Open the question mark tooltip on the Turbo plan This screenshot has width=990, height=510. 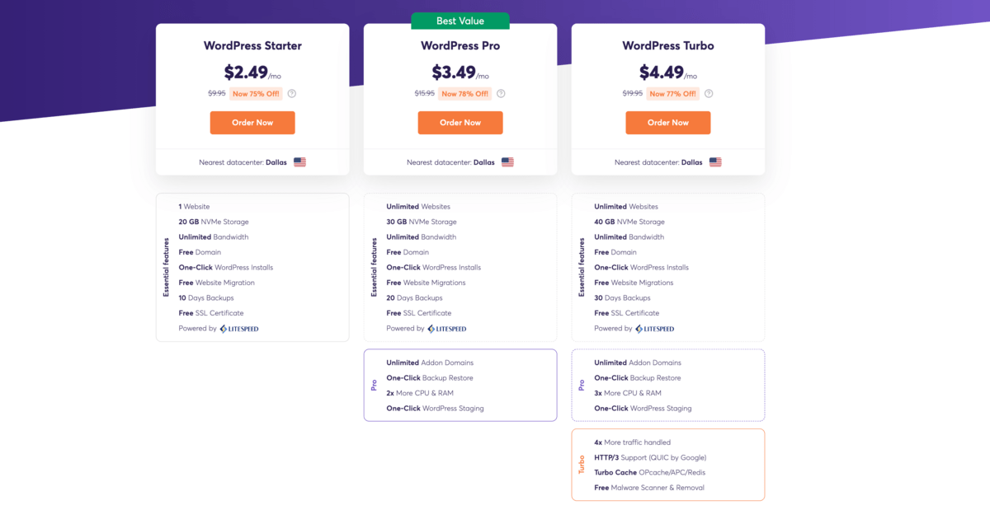tap(707, 93)
